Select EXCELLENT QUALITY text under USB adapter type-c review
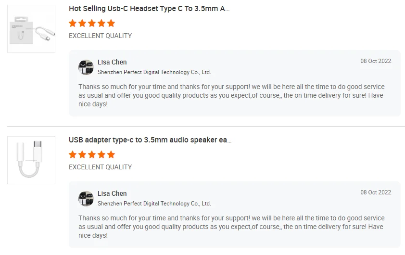Viewport: 405px width, 255px height. [x=100, y=167]
